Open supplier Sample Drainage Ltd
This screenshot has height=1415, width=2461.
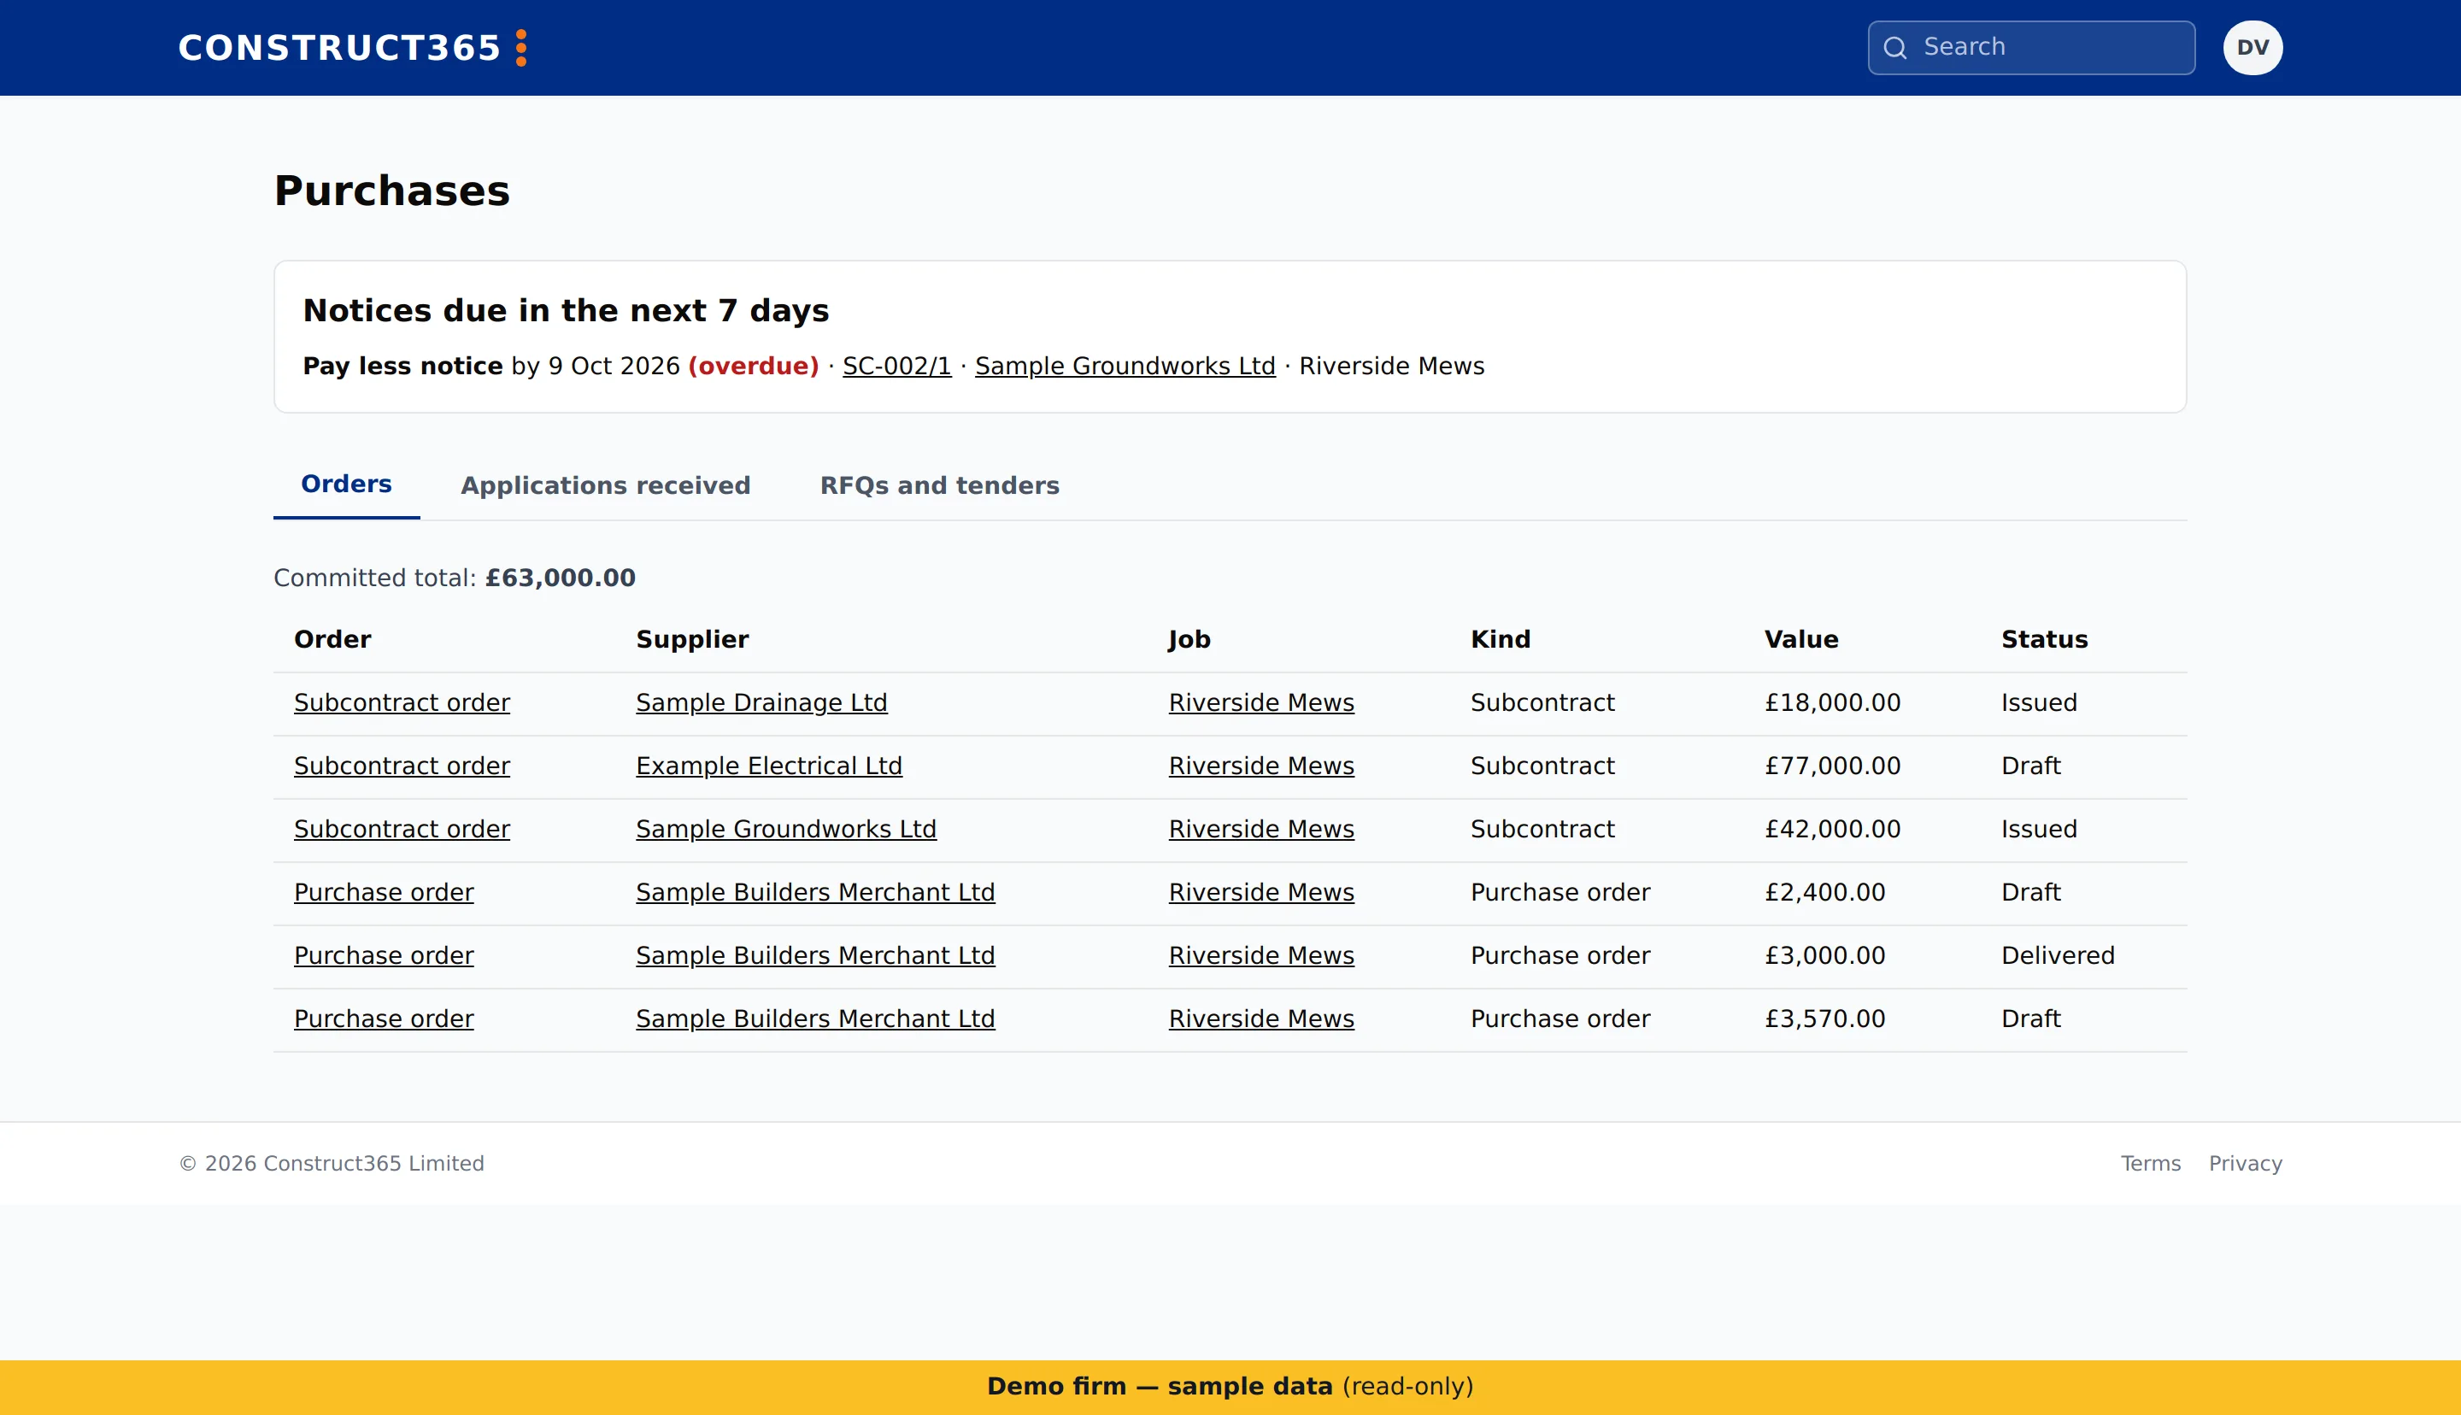pyautogui.click(x=761, y=702)
